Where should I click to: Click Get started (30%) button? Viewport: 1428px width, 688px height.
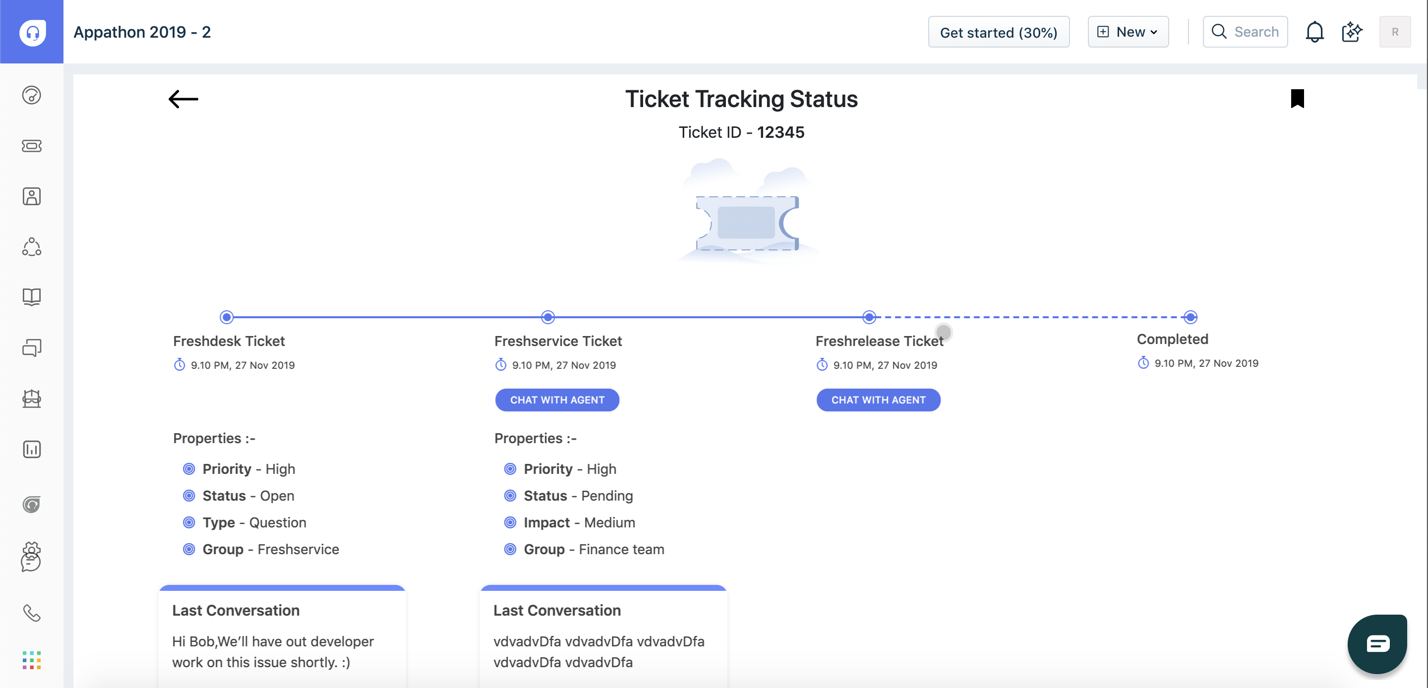[999, 32]
